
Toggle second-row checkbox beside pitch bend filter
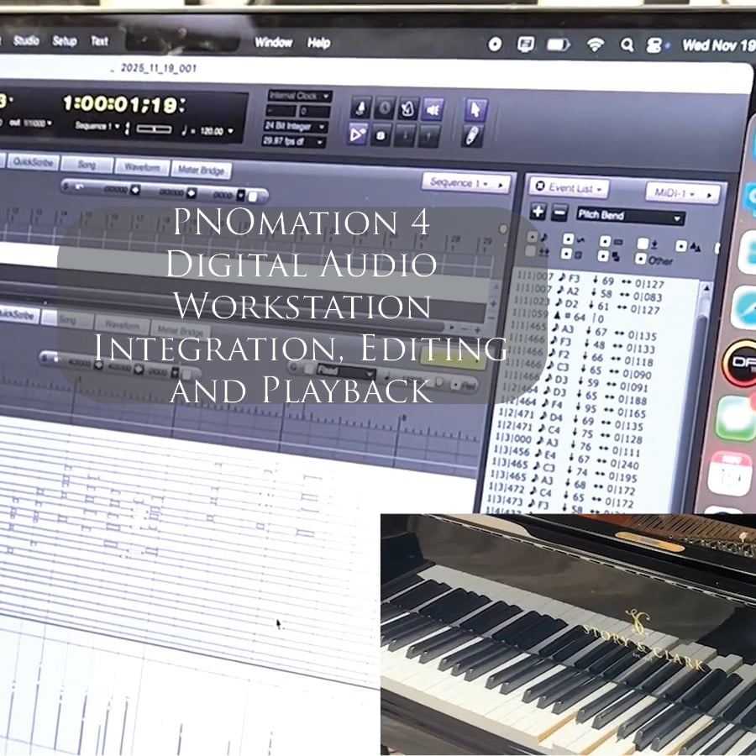pyautogui.click(x=566, y=254)
